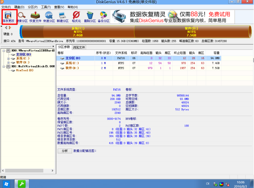The height and width of the screenshot is (188, 254).
Task: Open the 分区(P) menu
Action: 33,7
